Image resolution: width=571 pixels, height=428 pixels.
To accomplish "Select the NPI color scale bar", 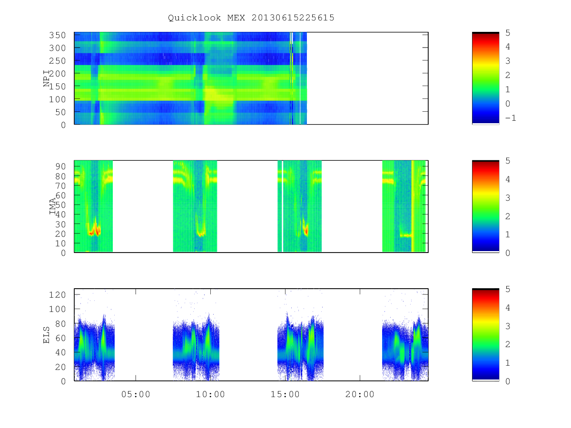I will (x=485, y=78).
